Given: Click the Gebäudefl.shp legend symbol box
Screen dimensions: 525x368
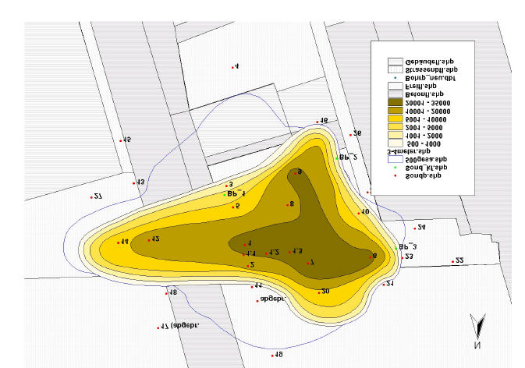Looking at the screenshot, I should coord(395,61).
